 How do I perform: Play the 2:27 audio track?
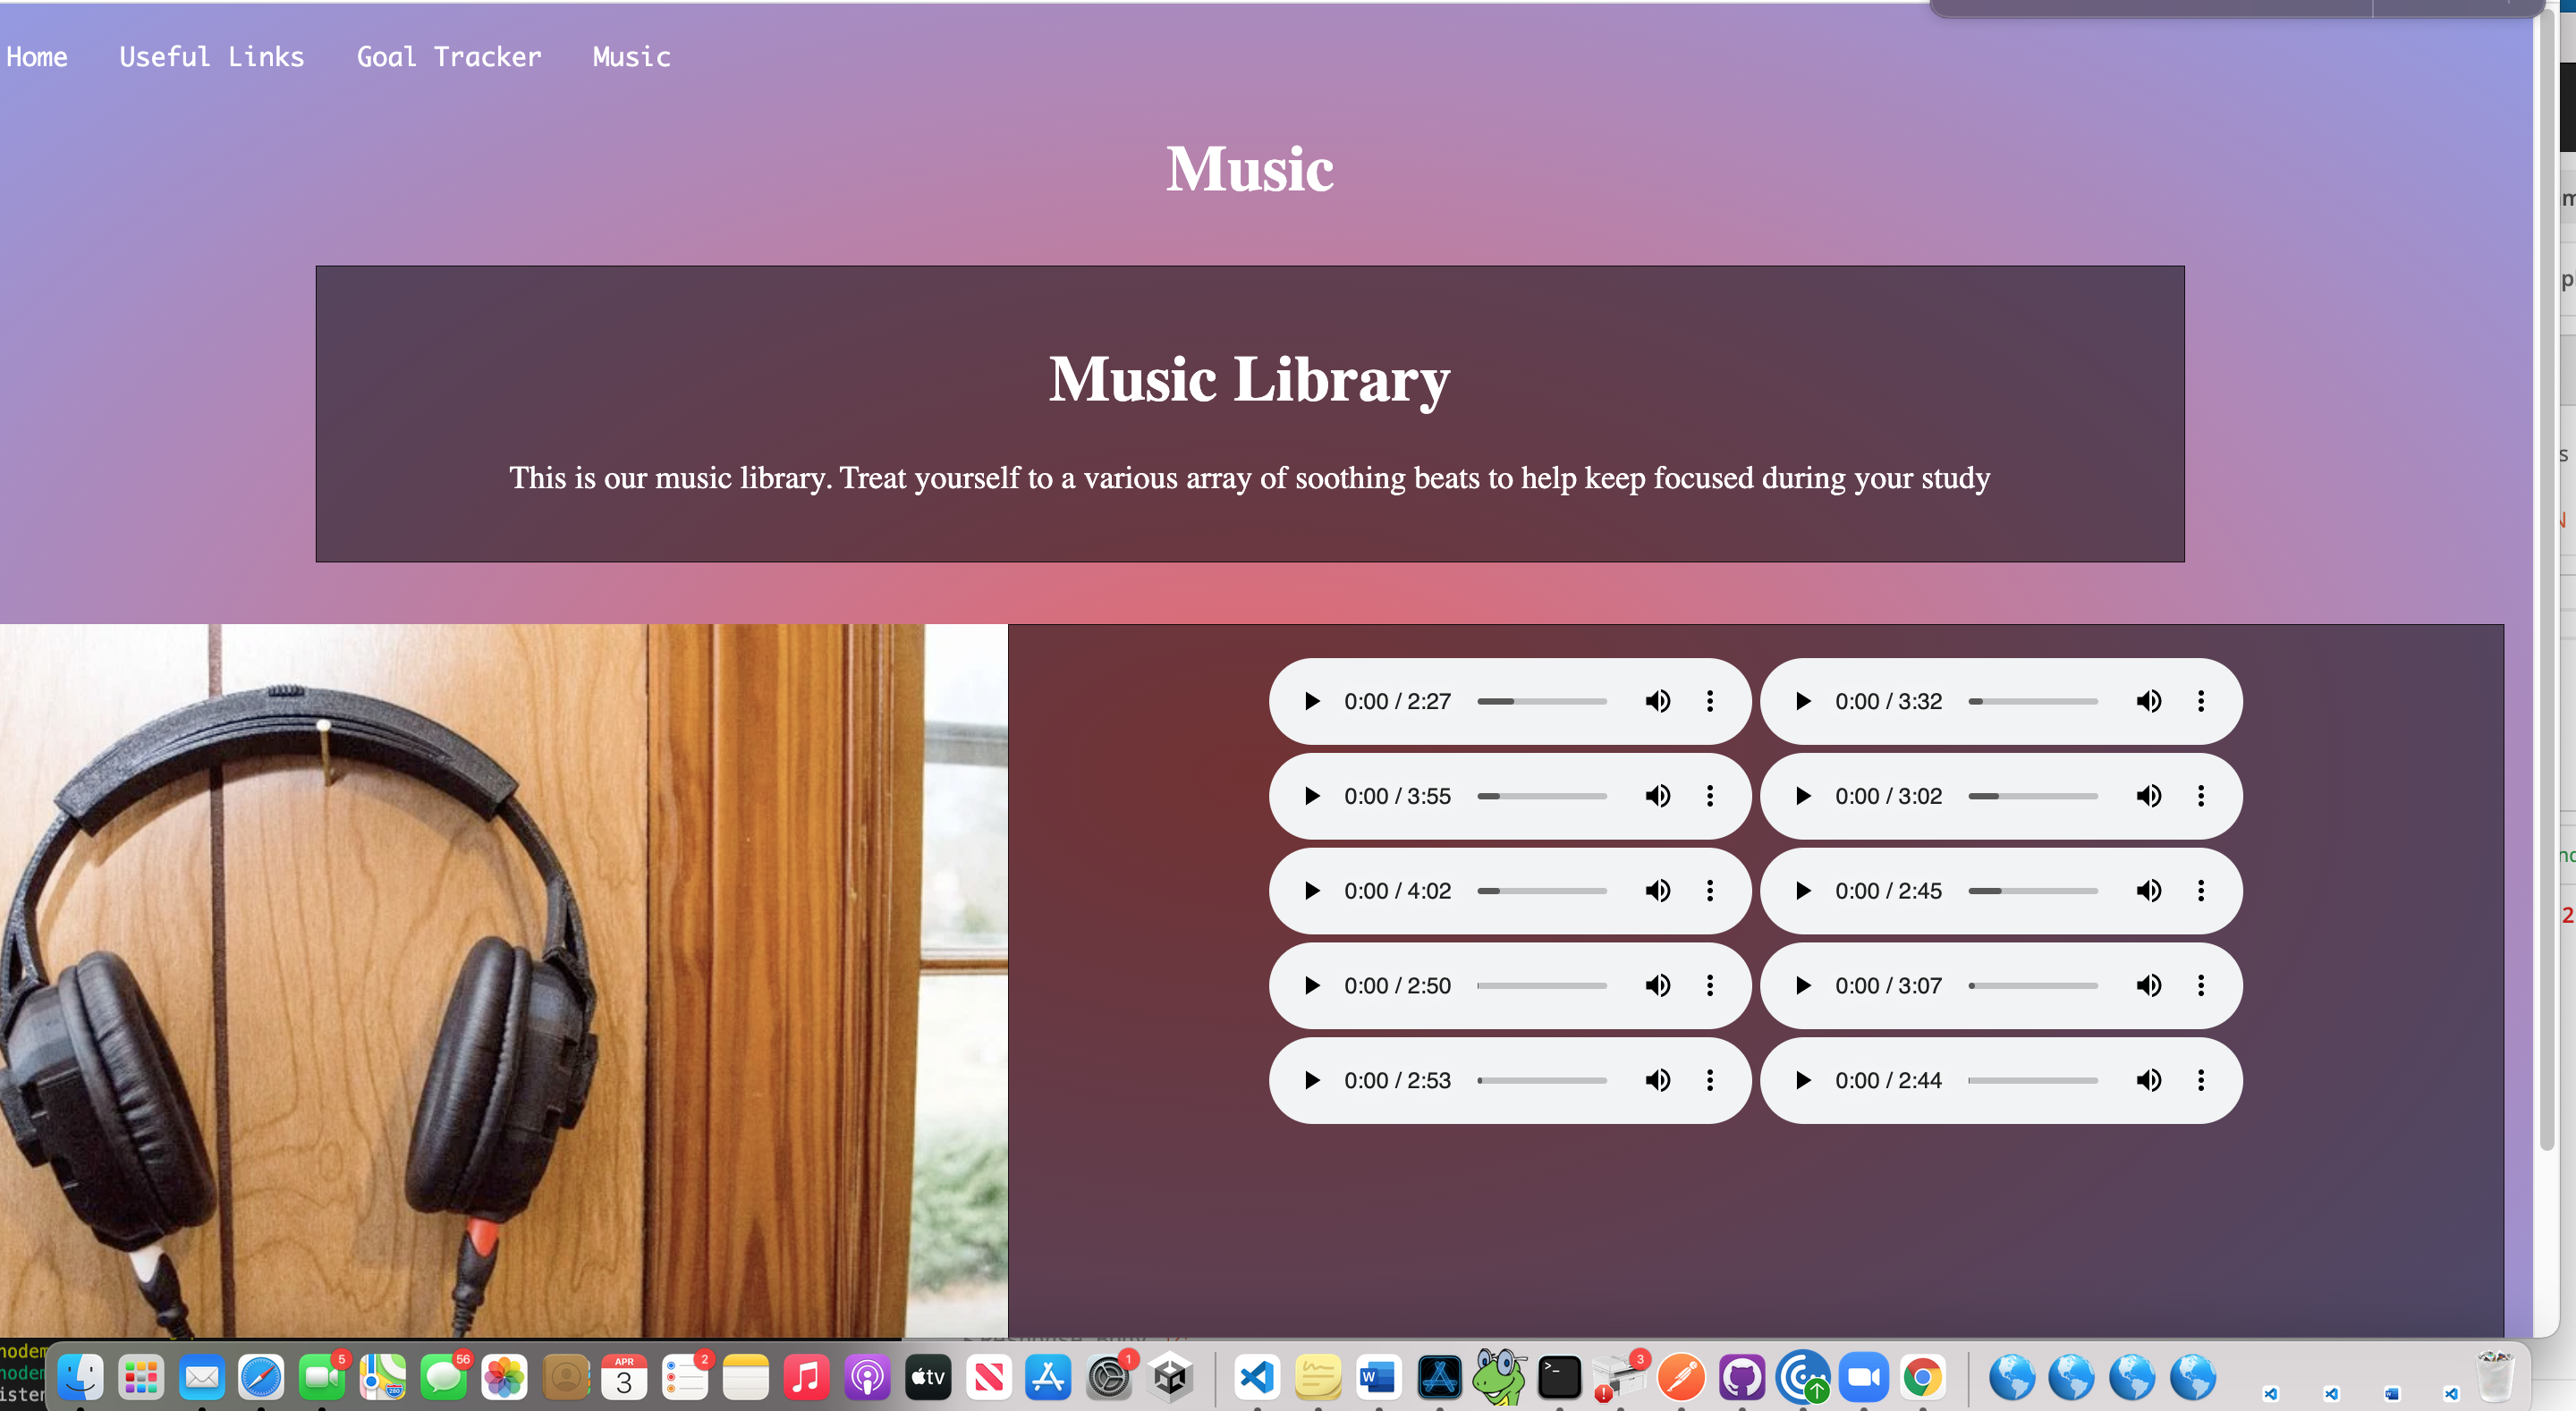click(1312, 701)
